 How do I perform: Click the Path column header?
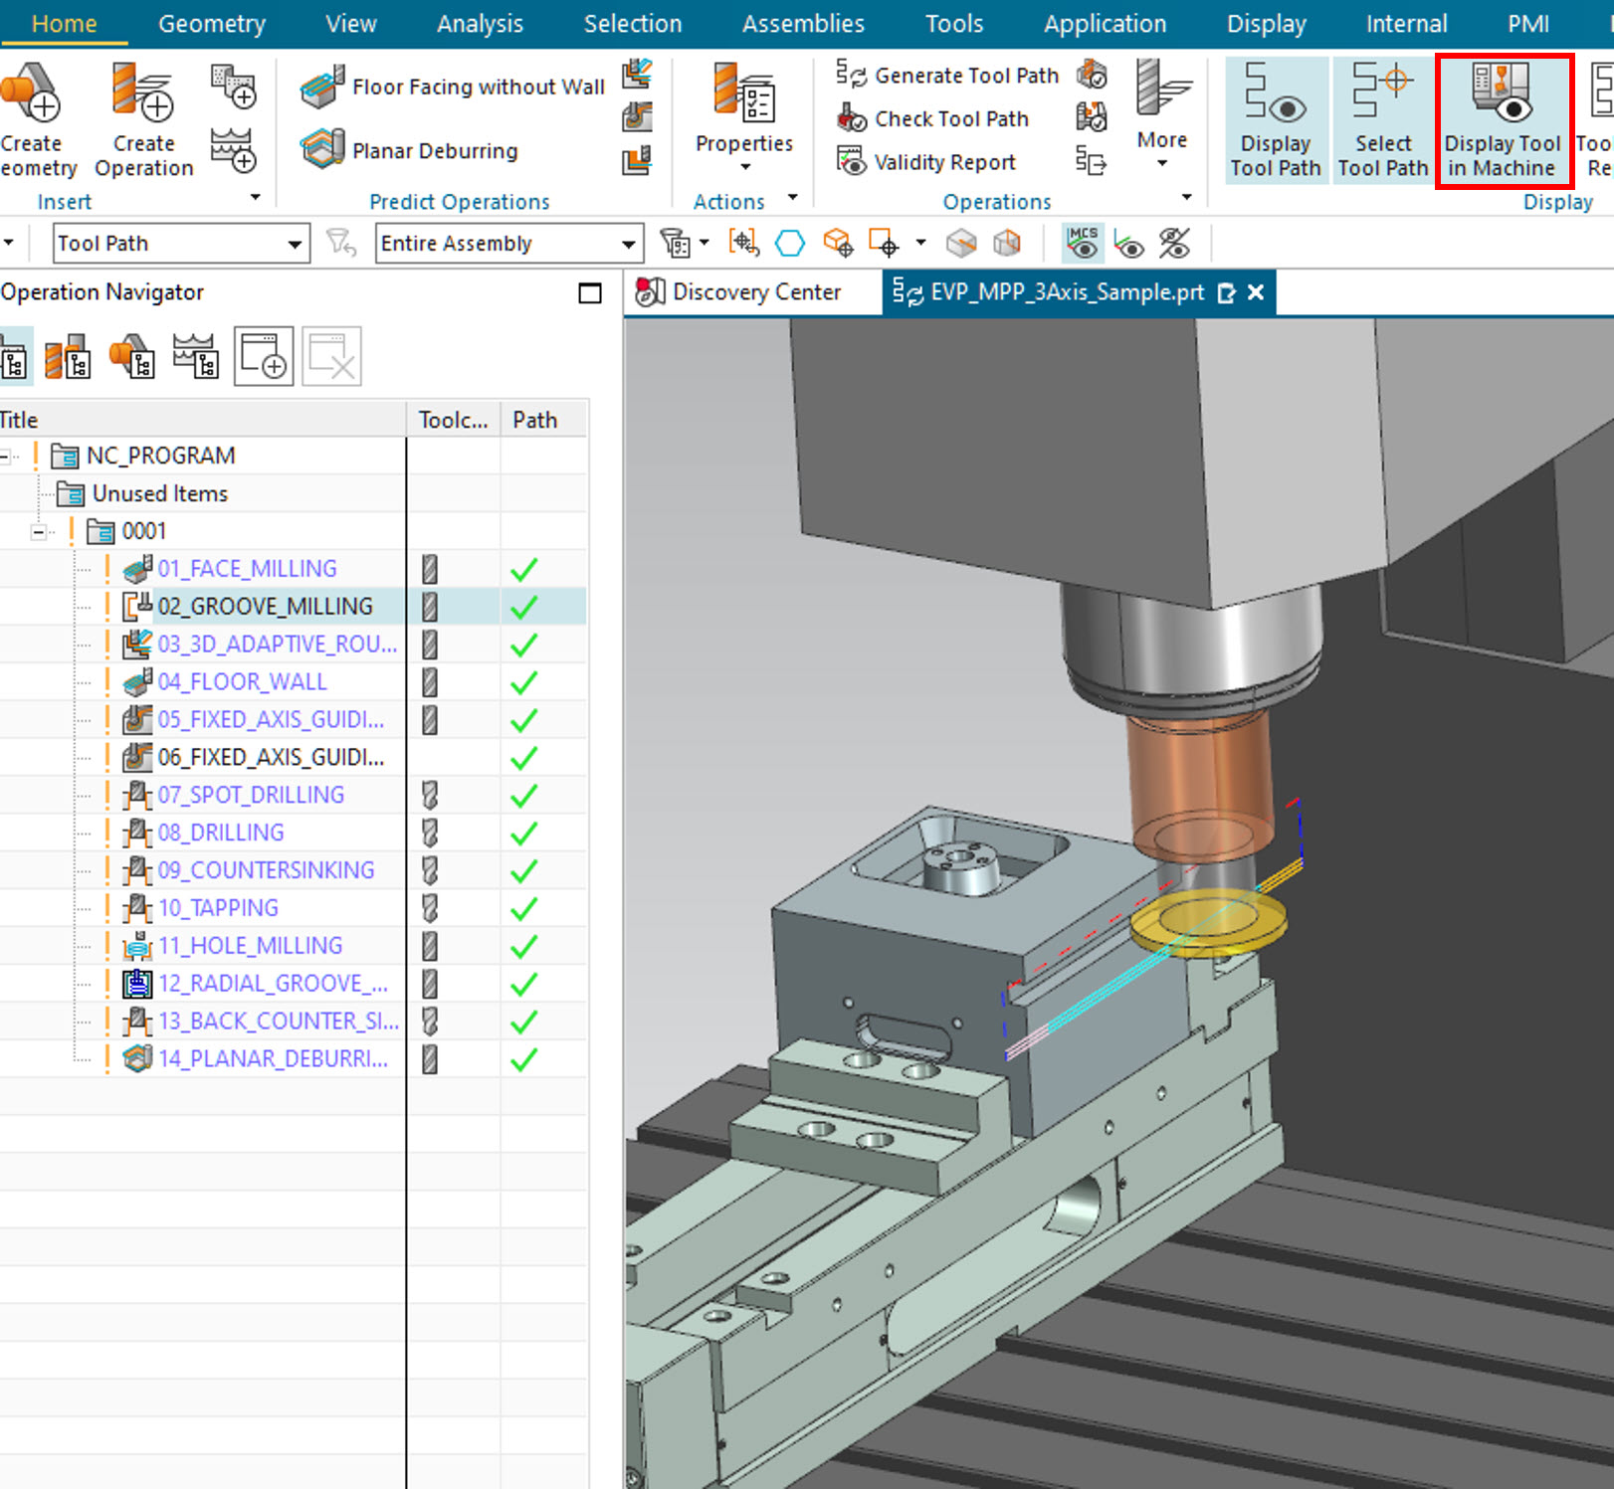tap(535, 420)
